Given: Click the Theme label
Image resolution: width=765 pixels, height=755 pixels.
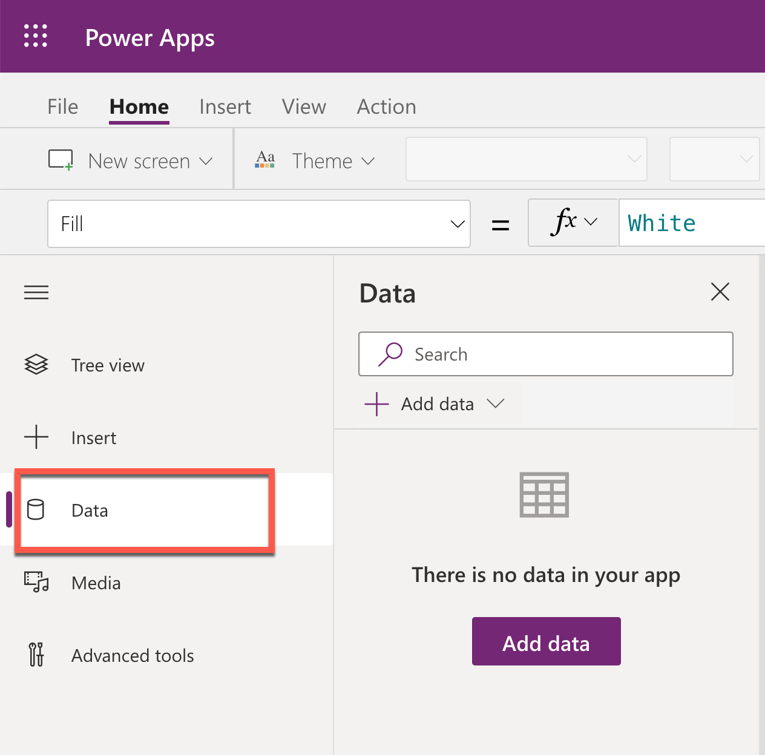Looking at the screenshot, I should 322,161.
